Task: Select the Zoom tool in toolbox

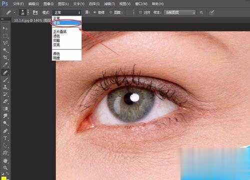Action: coord(5,168)
